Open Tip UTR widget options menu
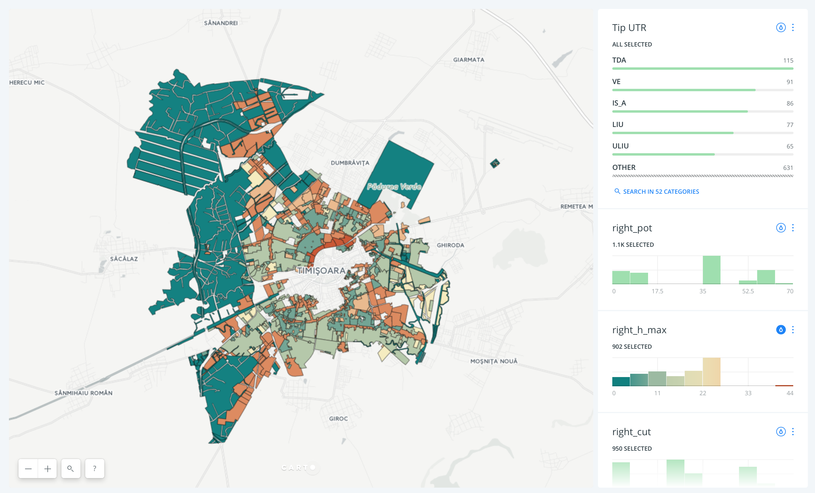 pos(793,27)
